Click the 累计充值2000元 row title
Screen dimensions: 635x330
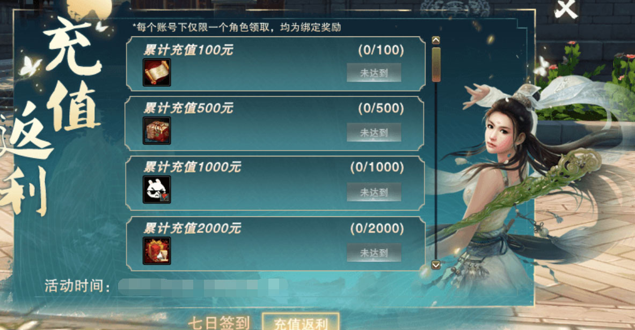[192, 228]
